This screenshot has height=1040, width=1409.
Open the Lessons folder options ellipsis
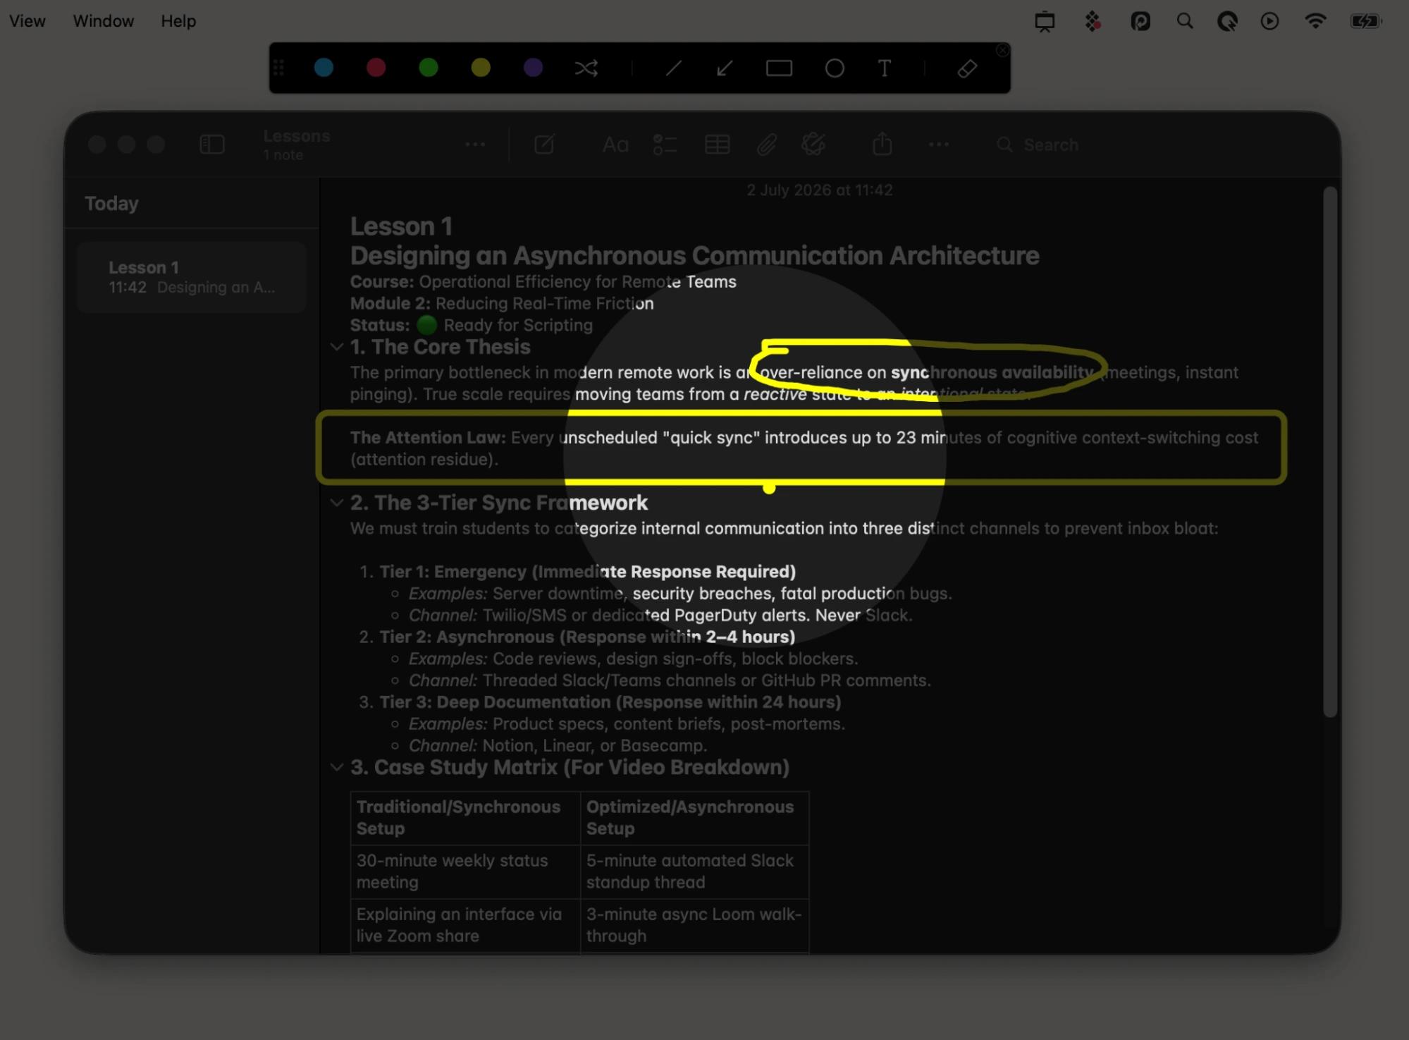[x=475, y=145]
